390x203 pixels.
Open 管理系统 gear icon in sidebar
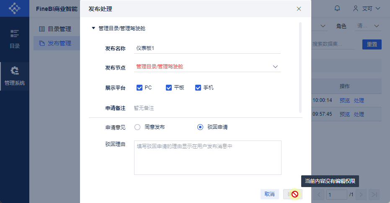coord(15,70)
